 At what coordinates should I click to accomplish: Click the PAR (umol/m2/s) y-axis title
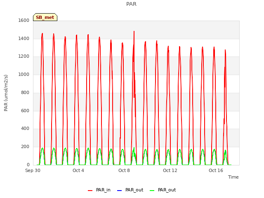pos(6,93)
